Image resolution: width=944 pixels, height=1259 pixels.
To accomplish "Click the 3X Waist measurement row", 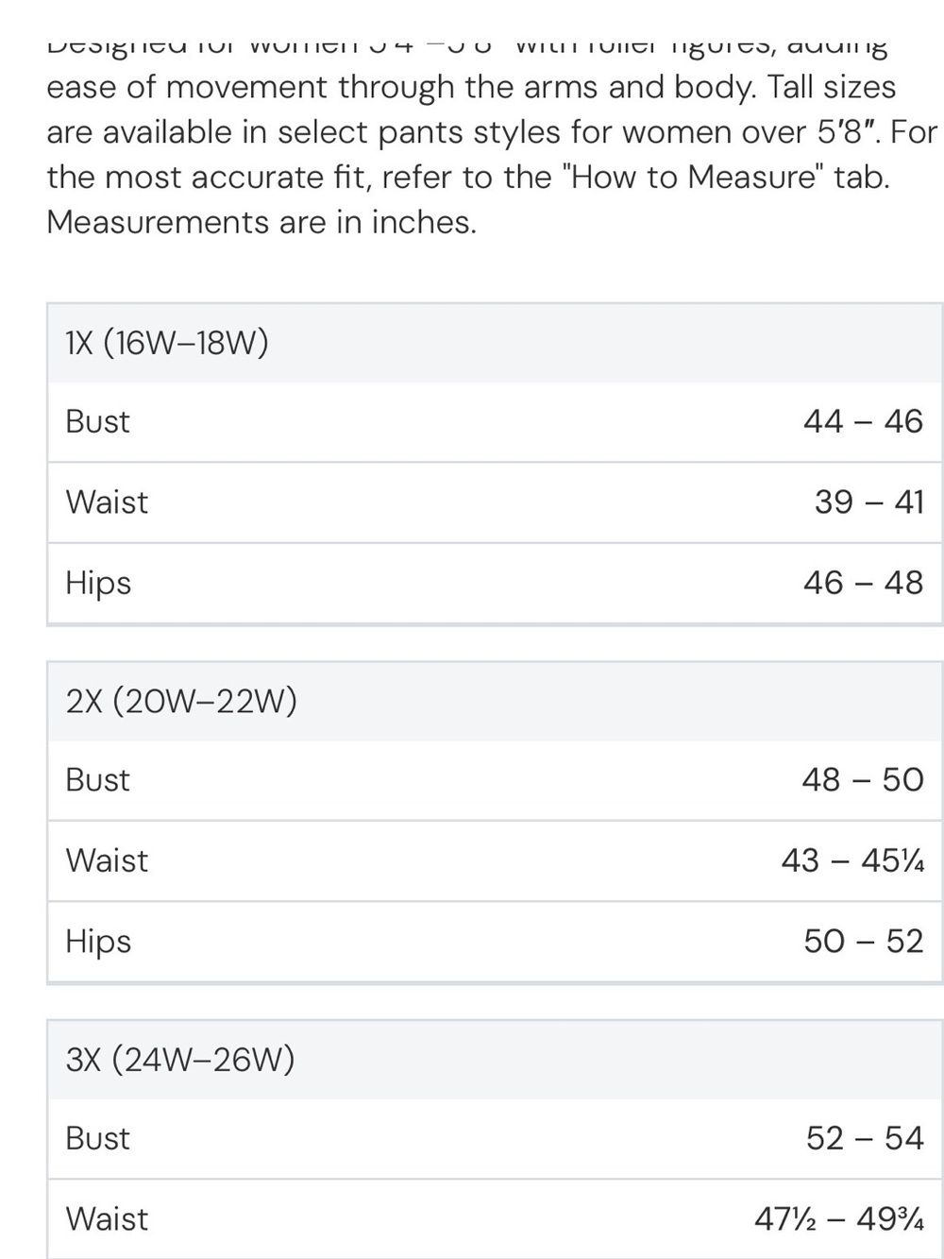I will (496, 1219).
